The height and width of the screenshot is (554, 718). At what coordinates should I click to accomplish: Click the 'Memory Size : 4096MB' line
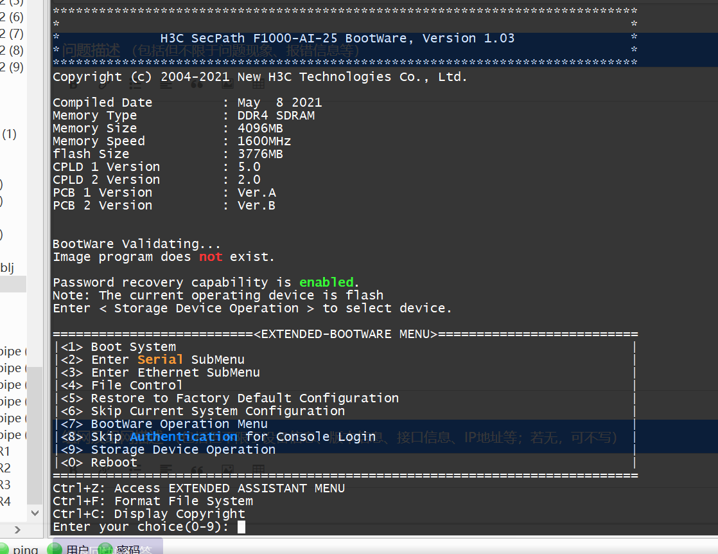point(168,129)
